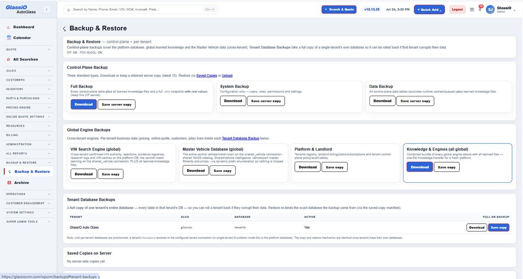Expand the RESOURCES sidebar section
Screen dimensions: 523x279
coord(28,126)
